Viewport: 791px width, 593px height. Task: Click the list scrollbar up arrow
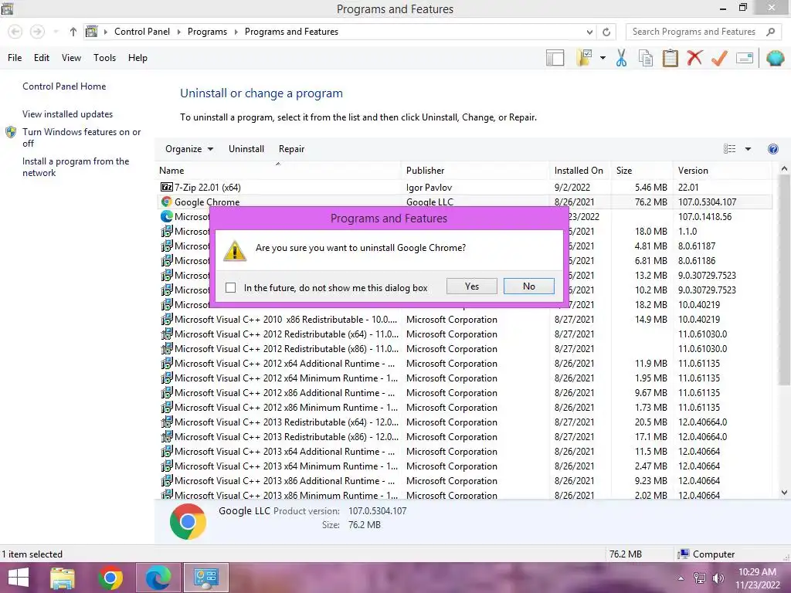(x=784, y=169)
